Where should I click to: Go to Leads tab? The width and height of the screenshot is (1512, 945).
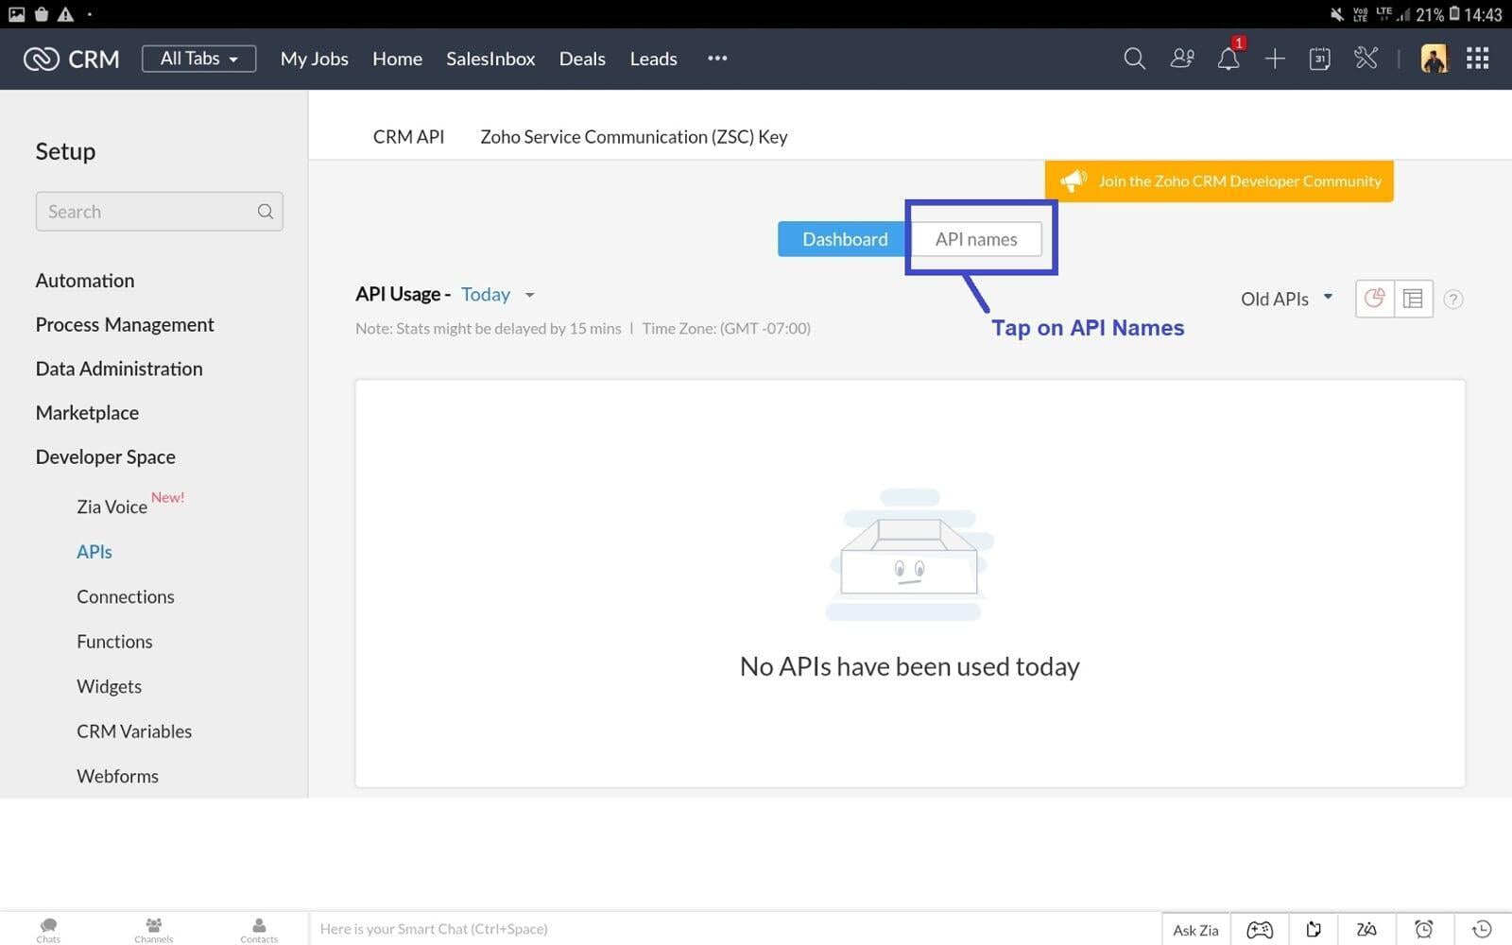653,59
